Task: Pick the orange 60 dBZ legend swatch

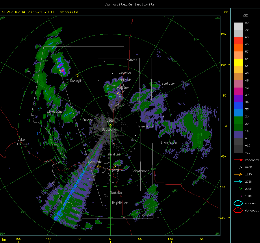Action: 238,48
